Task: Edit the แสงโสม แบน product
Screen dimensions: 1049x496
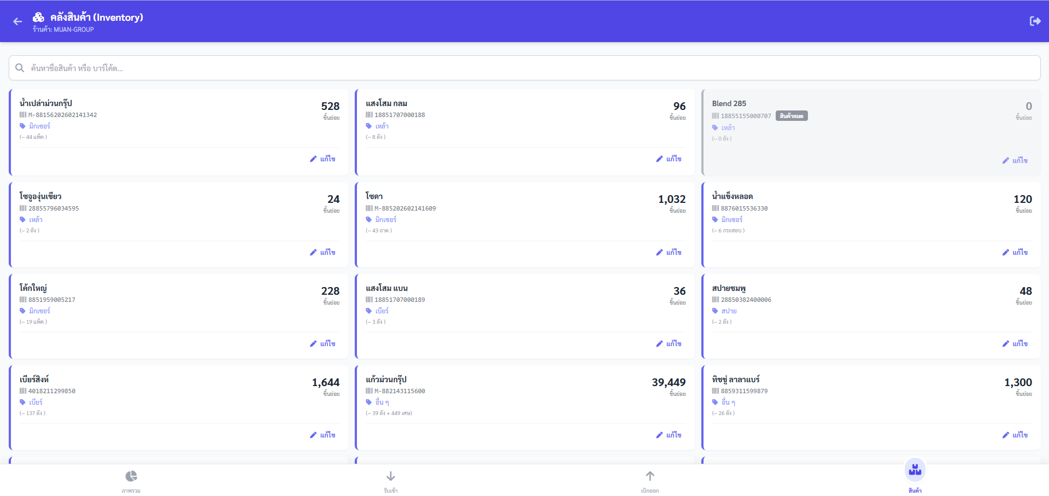Action: tap(669, 344)
